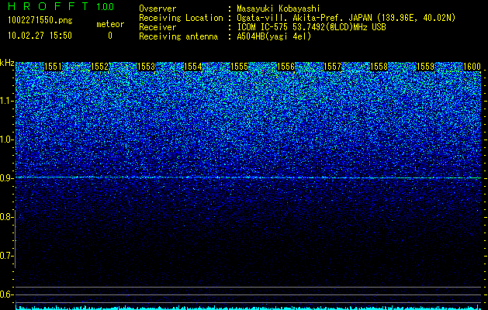Click the 1.1 kHz axis label
The width and height of the screenshot is (488, 310).
point(6,101)
